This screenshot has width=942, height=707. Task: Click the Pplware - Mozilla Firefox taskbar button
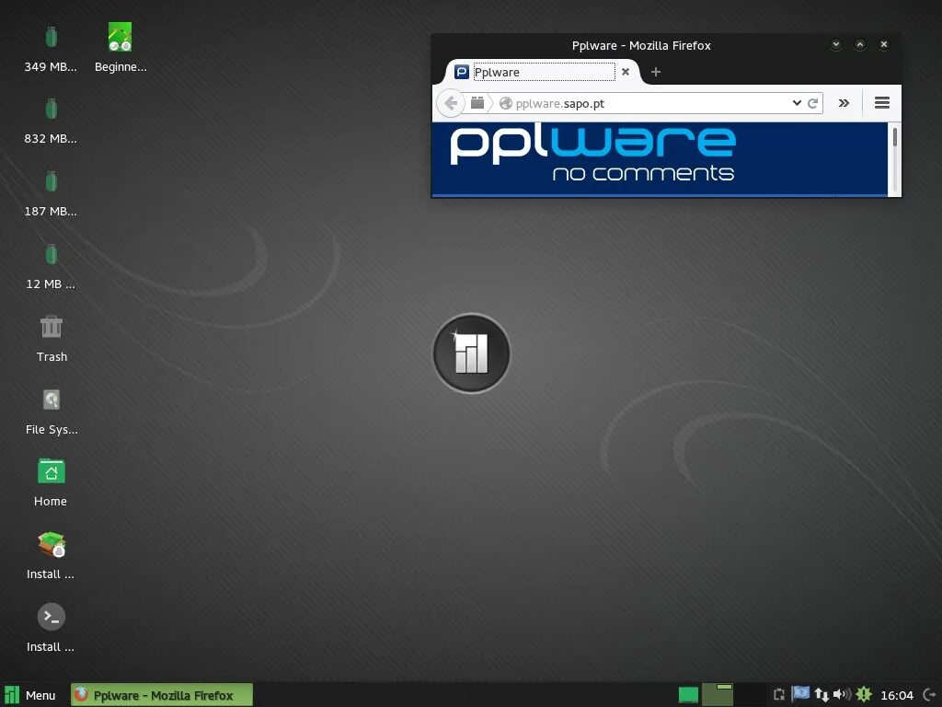[162, 695]
